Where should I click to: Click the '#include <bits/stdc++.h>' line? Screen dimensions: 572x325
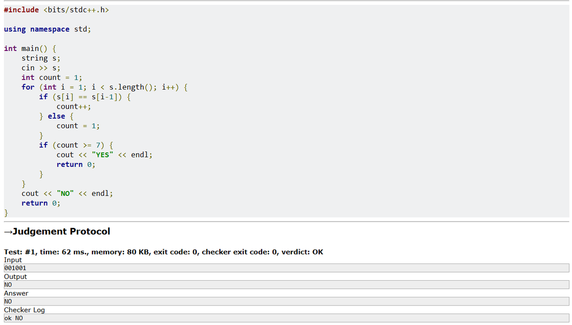click(x=56, y=10)
